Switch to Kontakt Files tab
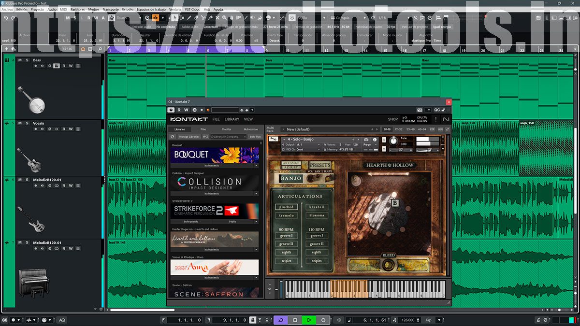Viewport: 580px width, 326px height. click(x=203, y=129)
